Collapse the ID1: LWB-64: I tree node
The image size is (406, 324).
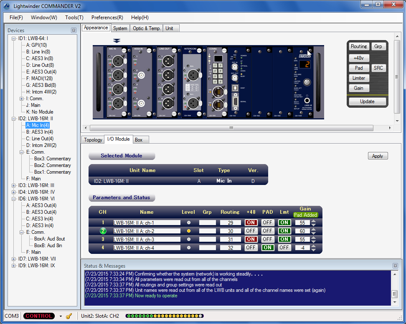click(x=13, y=38)
